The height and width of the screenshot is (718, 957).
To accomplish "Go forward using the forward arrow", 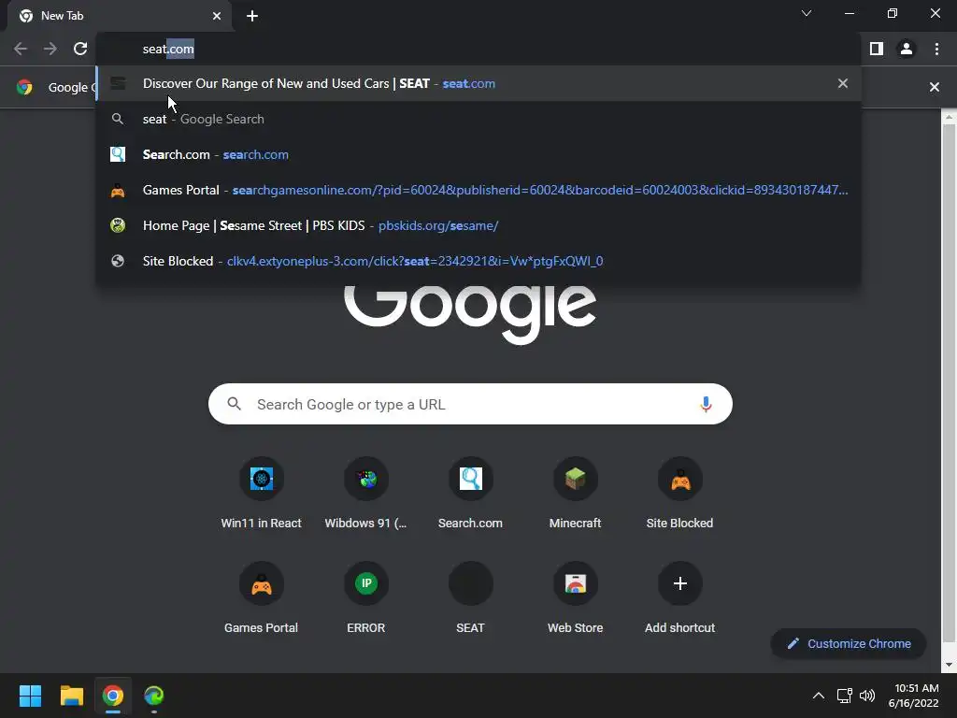I will click(50, 49).
